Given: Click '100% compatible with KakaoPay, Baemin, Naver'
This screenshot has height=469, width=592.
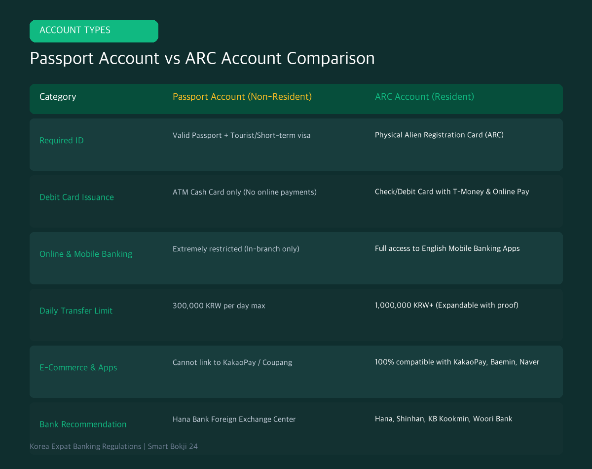Looking at the screenshot, I should (x=457, y=362).
